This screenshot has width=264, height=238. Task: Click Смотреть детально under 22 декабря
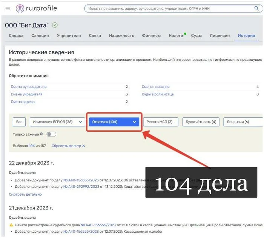(x=25, y=194)
